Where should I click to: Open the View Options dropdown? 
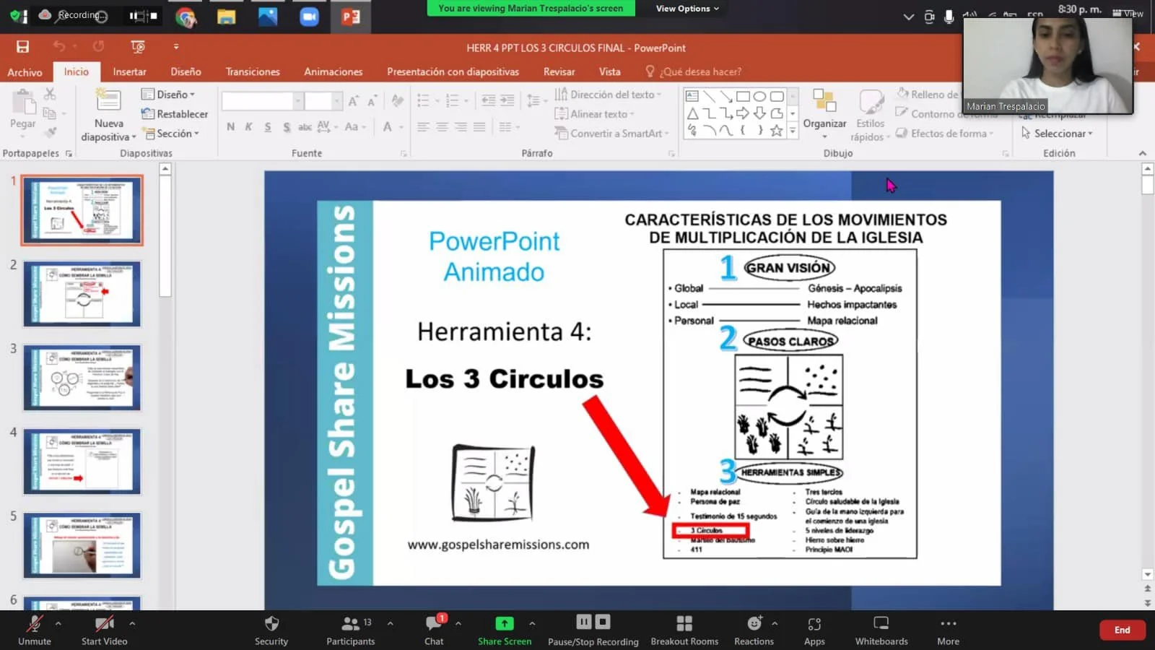(687, 9)
